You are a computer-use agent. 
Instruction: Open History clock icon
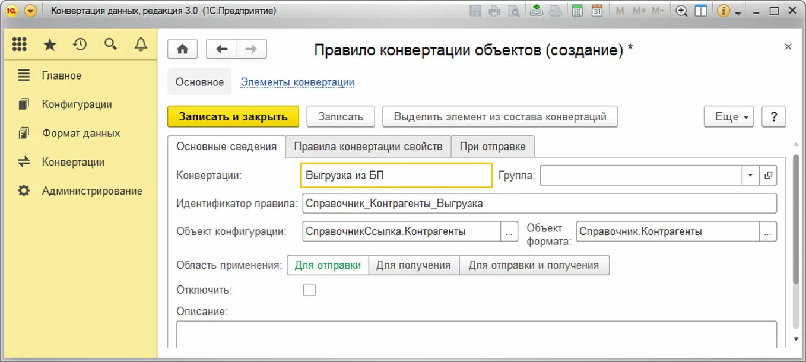click(80, 45)
